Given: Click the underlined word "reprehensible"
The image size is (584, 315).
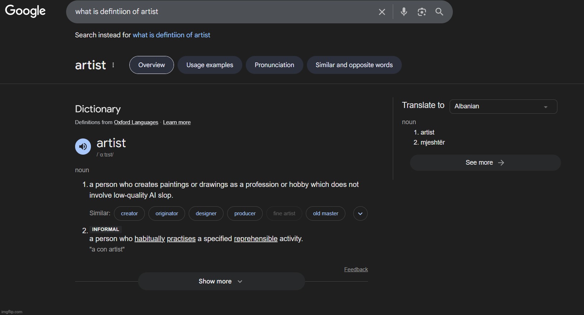Looking at the screenshot, I should [256, 239].
